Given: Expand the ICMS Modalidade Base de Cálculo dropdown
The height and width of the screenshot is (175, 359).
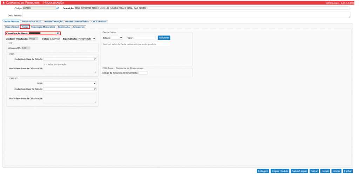Looking at the screenshot, I should pos(70,59).
